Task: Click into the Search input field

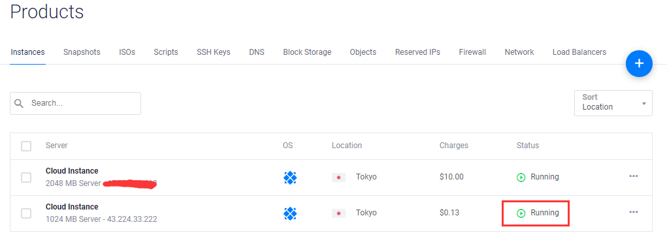Action: [x=75, y=103]
